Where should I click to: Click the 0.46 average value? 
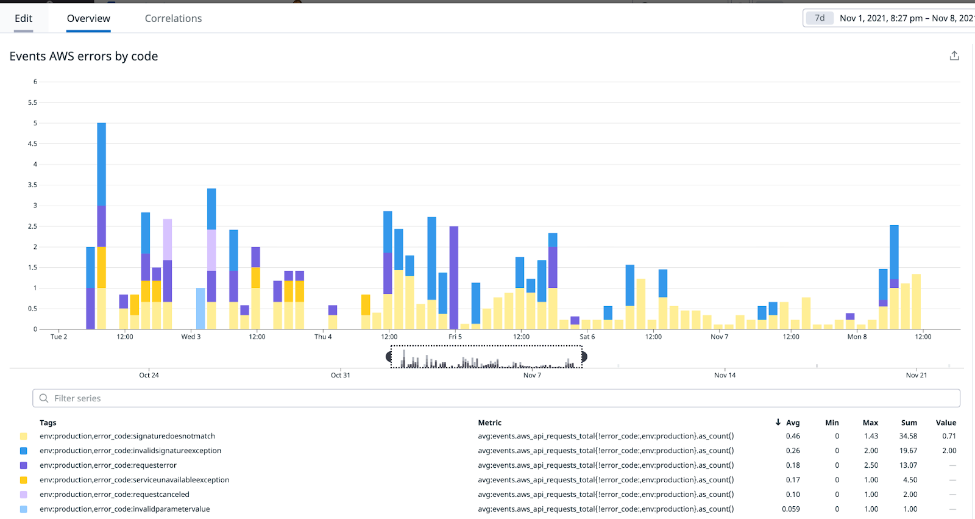click(x=793, y=436)
